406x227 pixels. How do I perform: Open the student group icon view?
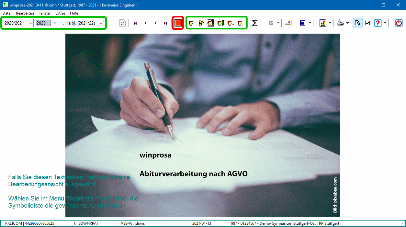(201, 23)
